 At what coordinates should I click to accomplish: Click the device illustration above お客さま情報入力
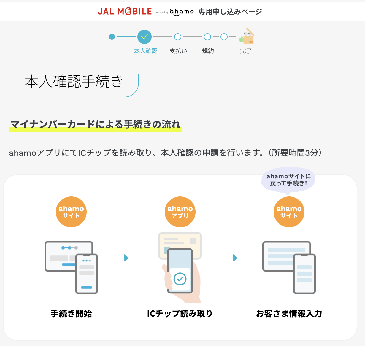pos(289,267)
